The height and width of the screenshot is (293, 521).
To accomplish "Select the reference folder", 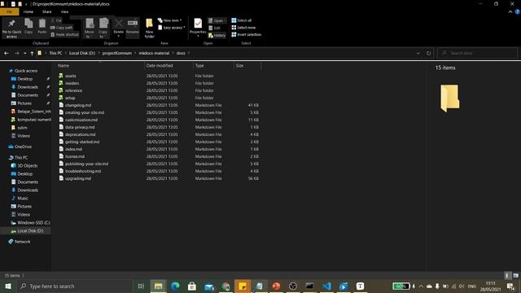I will 73,90.
